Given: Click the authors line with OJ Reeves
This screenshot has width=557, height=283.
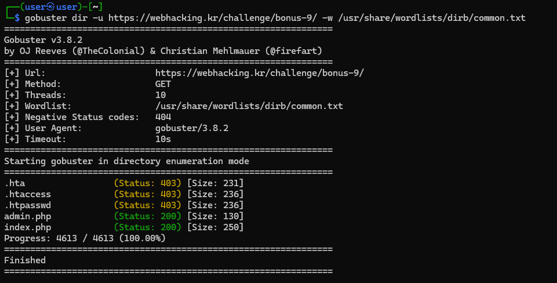Looking at the screenshot, I should (x=163, y=51).
